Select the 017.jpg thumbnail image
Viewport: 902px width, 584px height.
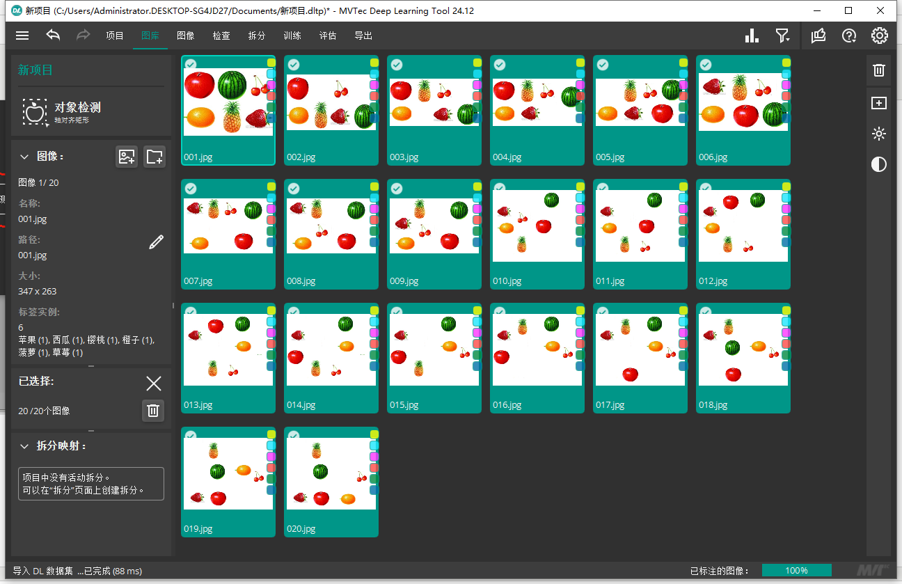pos(640,350)
